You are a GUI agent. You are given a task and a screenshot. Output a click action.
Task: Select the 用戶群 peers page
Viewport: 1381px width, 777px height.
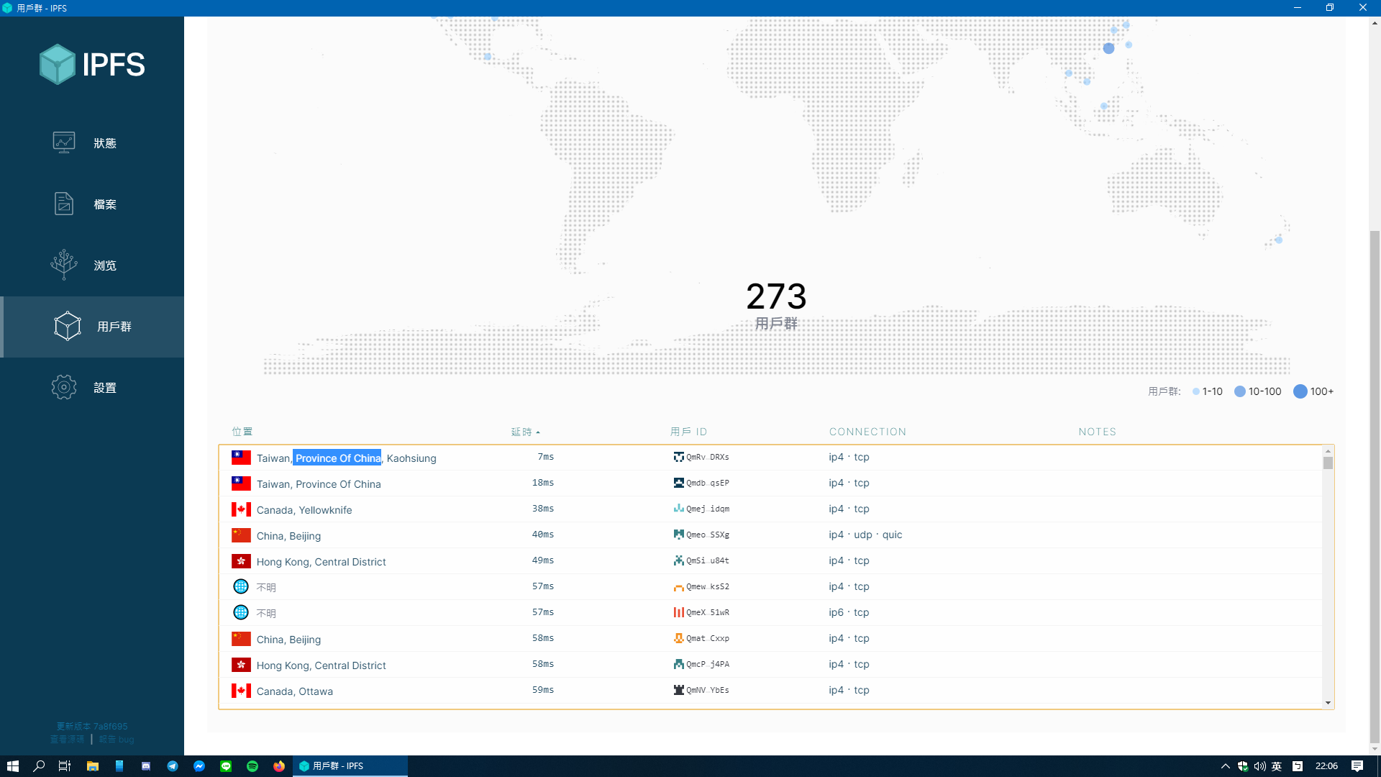tap(92, 327)
